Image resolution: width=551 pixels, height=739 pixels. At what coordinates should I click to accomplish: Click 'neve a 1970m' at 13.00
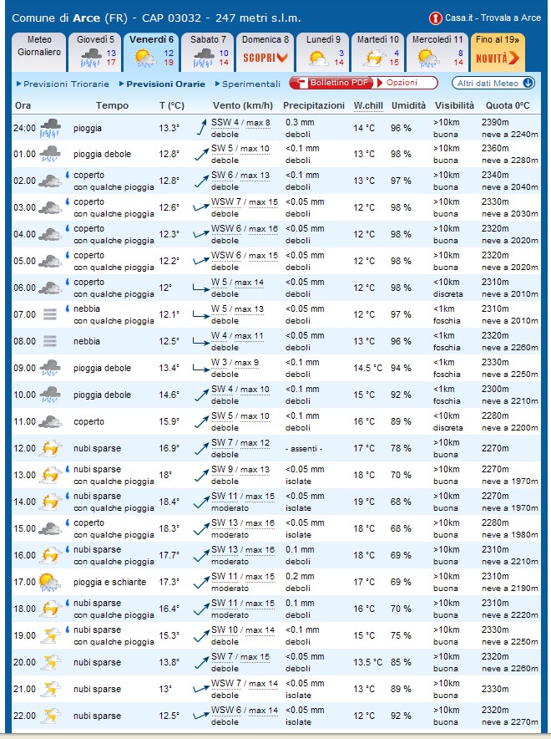click(x=509, y=482)
